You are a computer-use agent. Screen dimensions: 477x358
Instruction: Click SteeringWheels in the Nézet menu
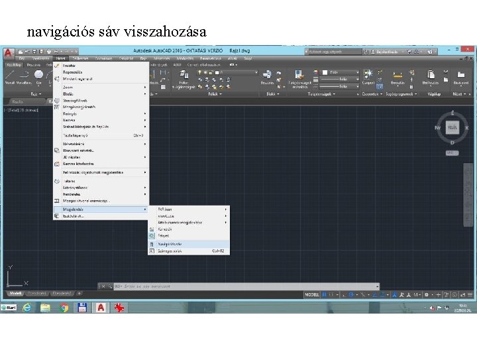pos(101,101)
